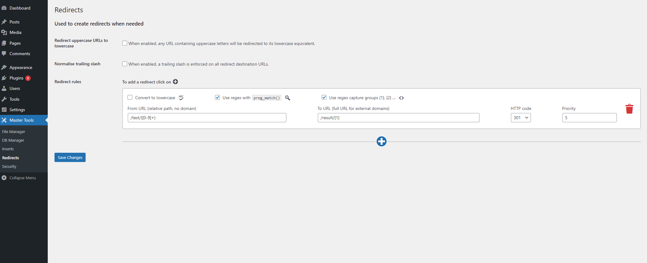Open the Settings menu item
The height and width of the screenshot is (263, 647).
point(24,110)
